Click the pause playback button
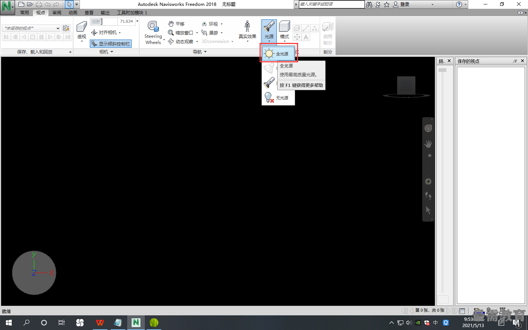The image size is (528, 330). (x=41, y=37)
